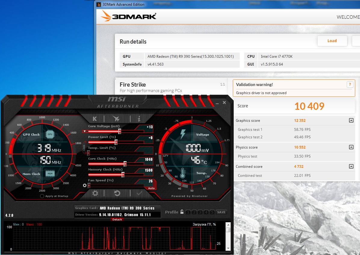
Task: Click the hardware monitor scrollbar up arrow
Action: (228, 224)
